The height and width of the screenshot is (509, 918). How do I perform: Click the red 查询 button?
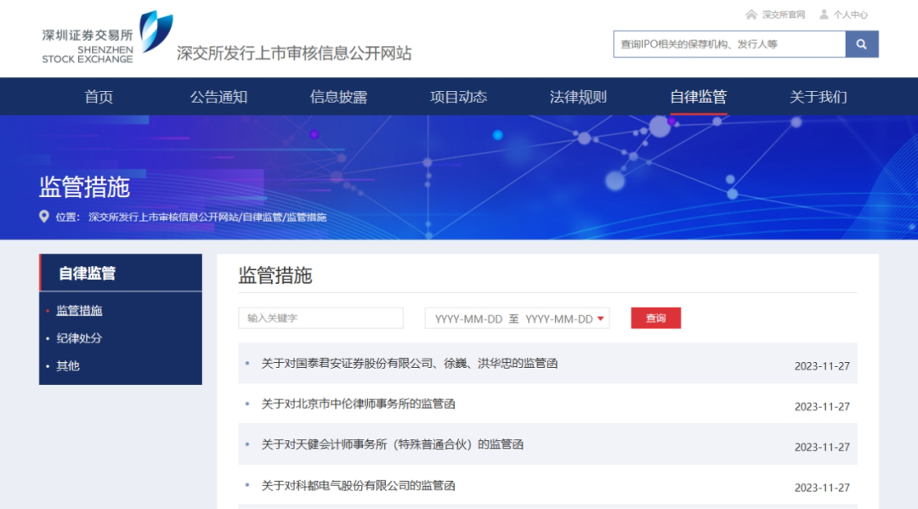click(655, 319)
